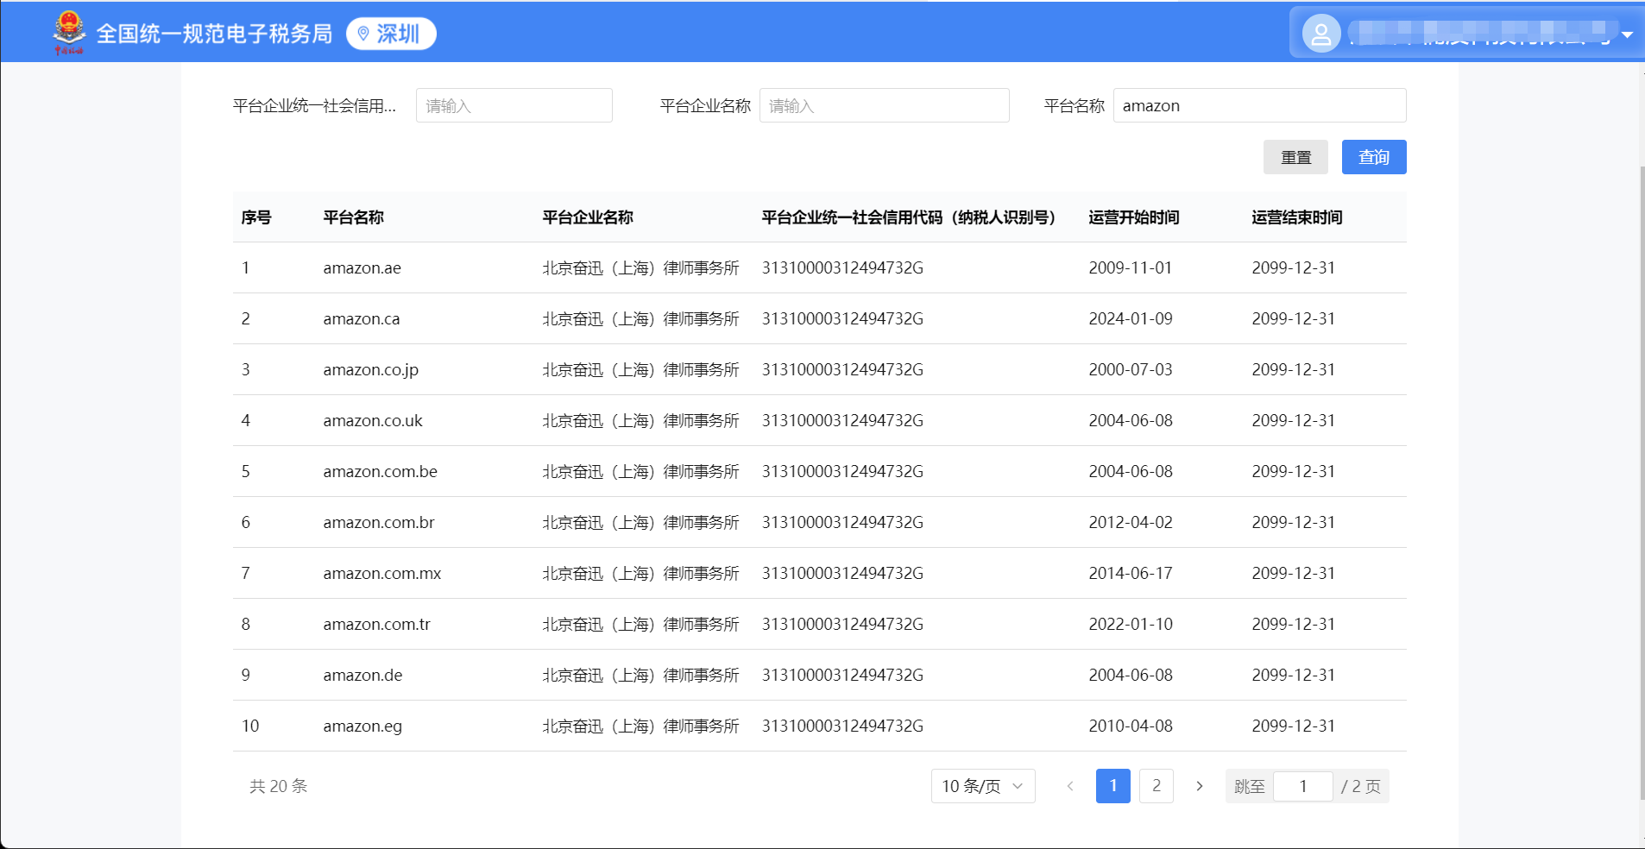Expand the user account dropdown arrow
This screenshot has height=849, width=1645.
[1627, 35]
